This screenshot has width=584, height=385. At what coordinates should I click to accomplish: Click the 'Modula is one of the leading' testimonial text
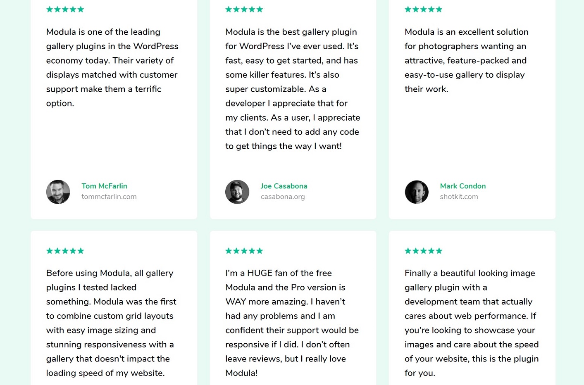click(112, 67)
